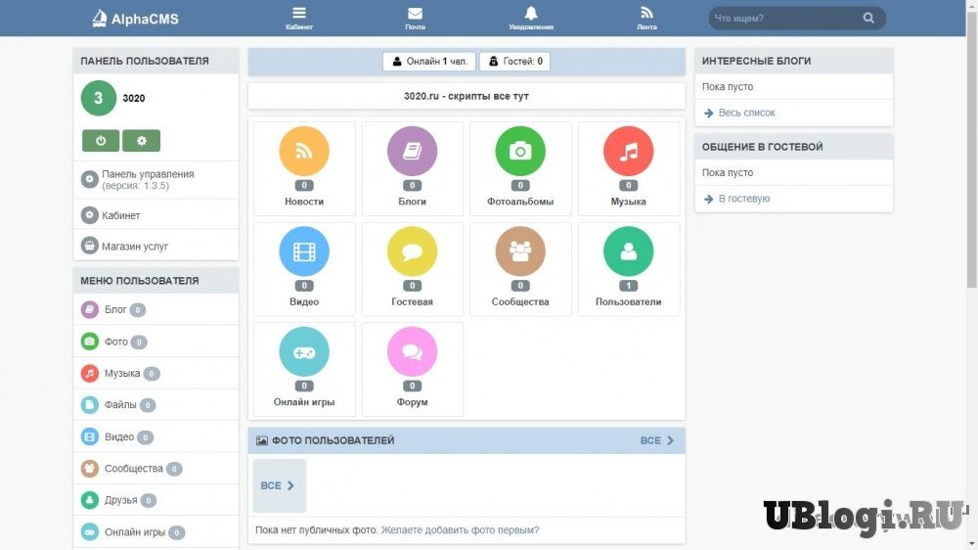Viewport: 978px width, 550px height.
Task: Open Почта in the top navigation
Action: 416,18
